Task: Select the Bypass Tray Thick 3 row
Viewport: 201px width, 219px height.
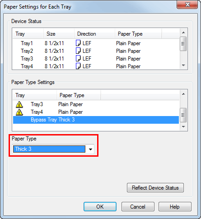Action: (96, 120)
